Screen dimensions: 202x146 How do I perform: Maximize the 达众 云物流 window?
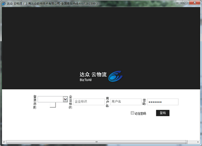pos(186,2)
